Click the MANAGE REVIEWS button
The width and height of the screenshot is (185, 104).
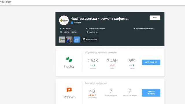[151, 93]
